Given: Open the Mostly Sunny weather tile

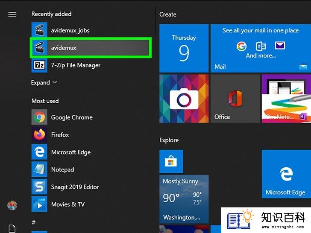Looking at the screenshot, I should pyautogui.click(x=184, y=199).
